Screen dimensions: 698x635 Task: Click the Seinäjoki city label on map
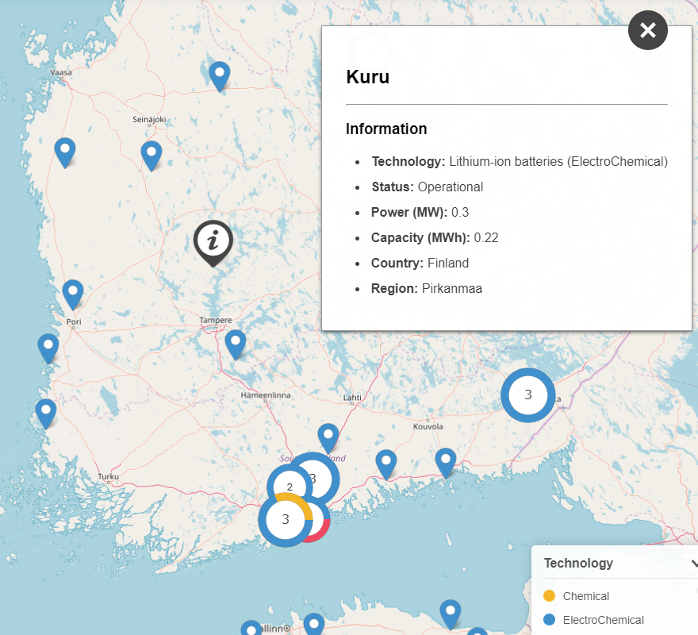[149, 119]
